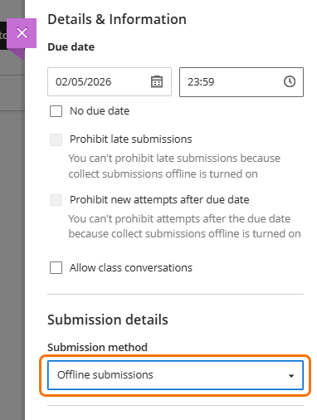Click the Submission method label
Viewport: 317px width, 420px height.
click(x=97, y=347)
